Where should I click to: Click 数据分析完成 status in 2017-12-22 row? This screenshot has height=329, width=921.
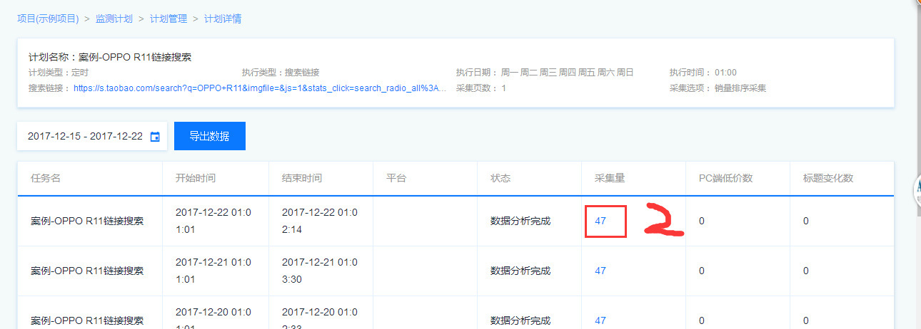click(x=520, y=221)
